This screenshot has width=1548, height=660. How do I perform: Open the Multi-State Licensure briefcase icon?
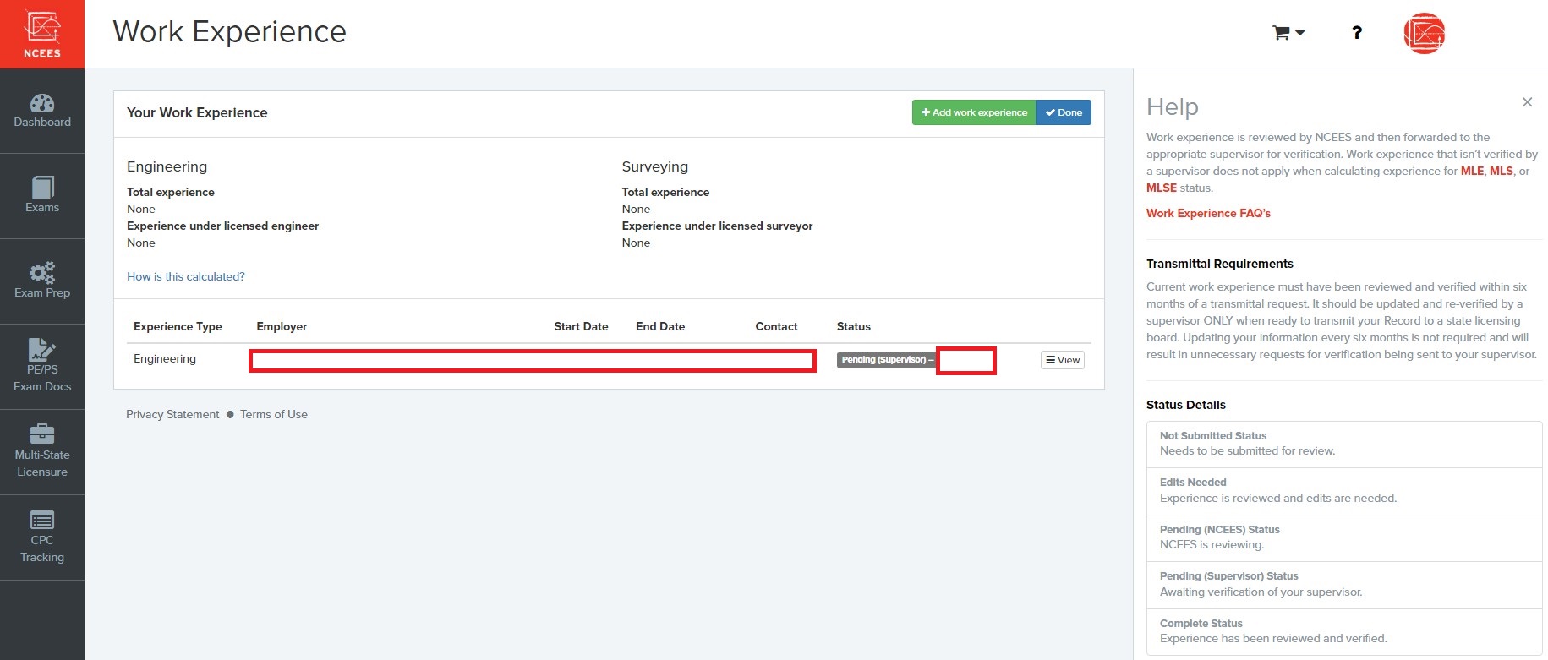pos(42,434)
